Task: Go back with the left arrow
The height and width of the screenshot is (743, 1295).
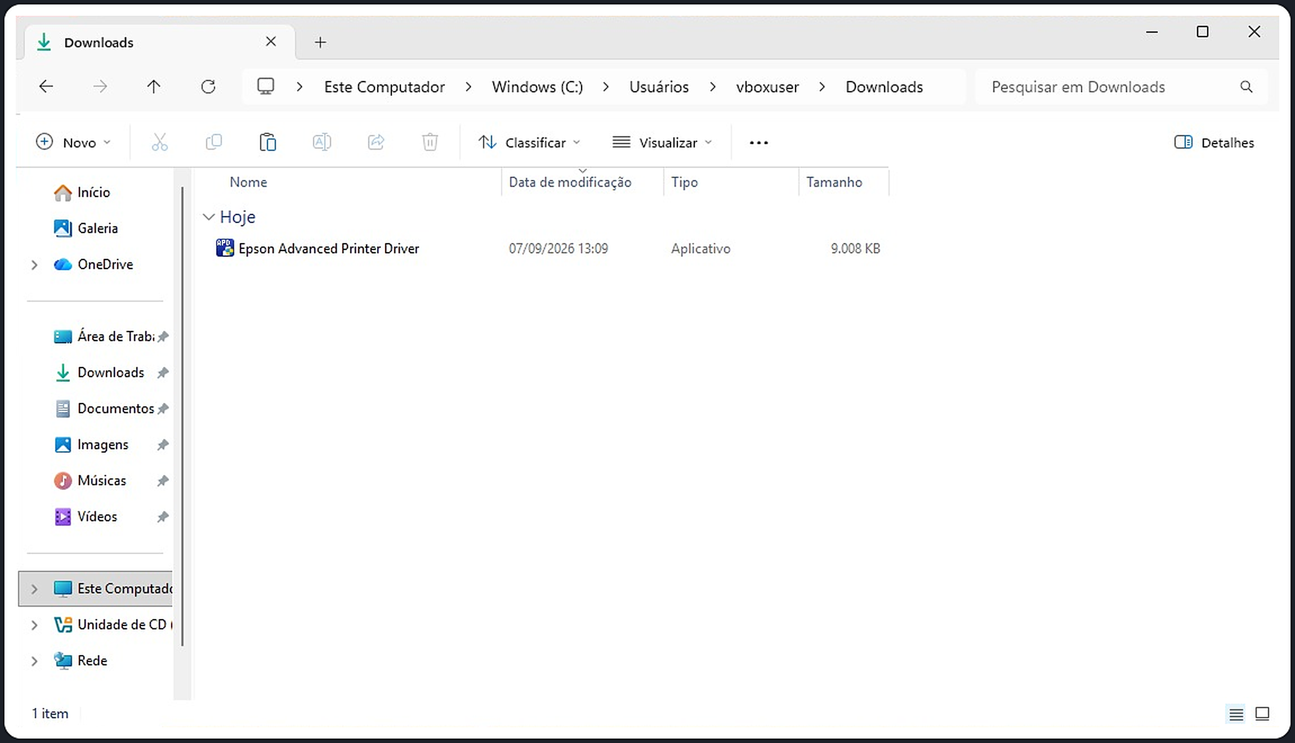Action: (x=46, y=87)
